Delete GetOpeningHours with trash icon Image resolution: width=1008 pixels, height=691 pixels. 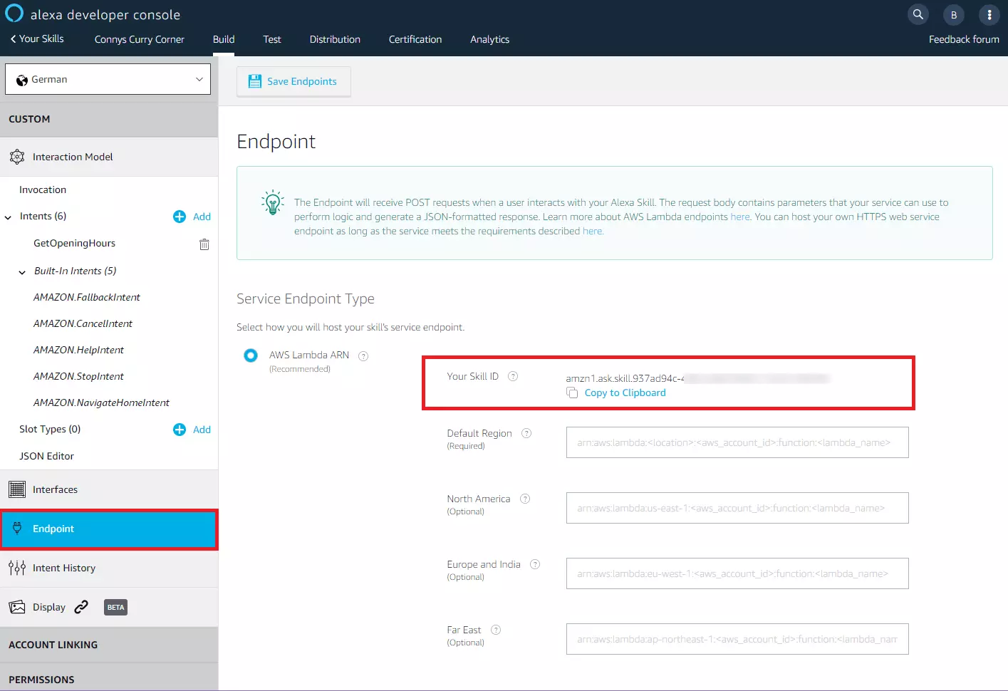[x=204, y=244]
